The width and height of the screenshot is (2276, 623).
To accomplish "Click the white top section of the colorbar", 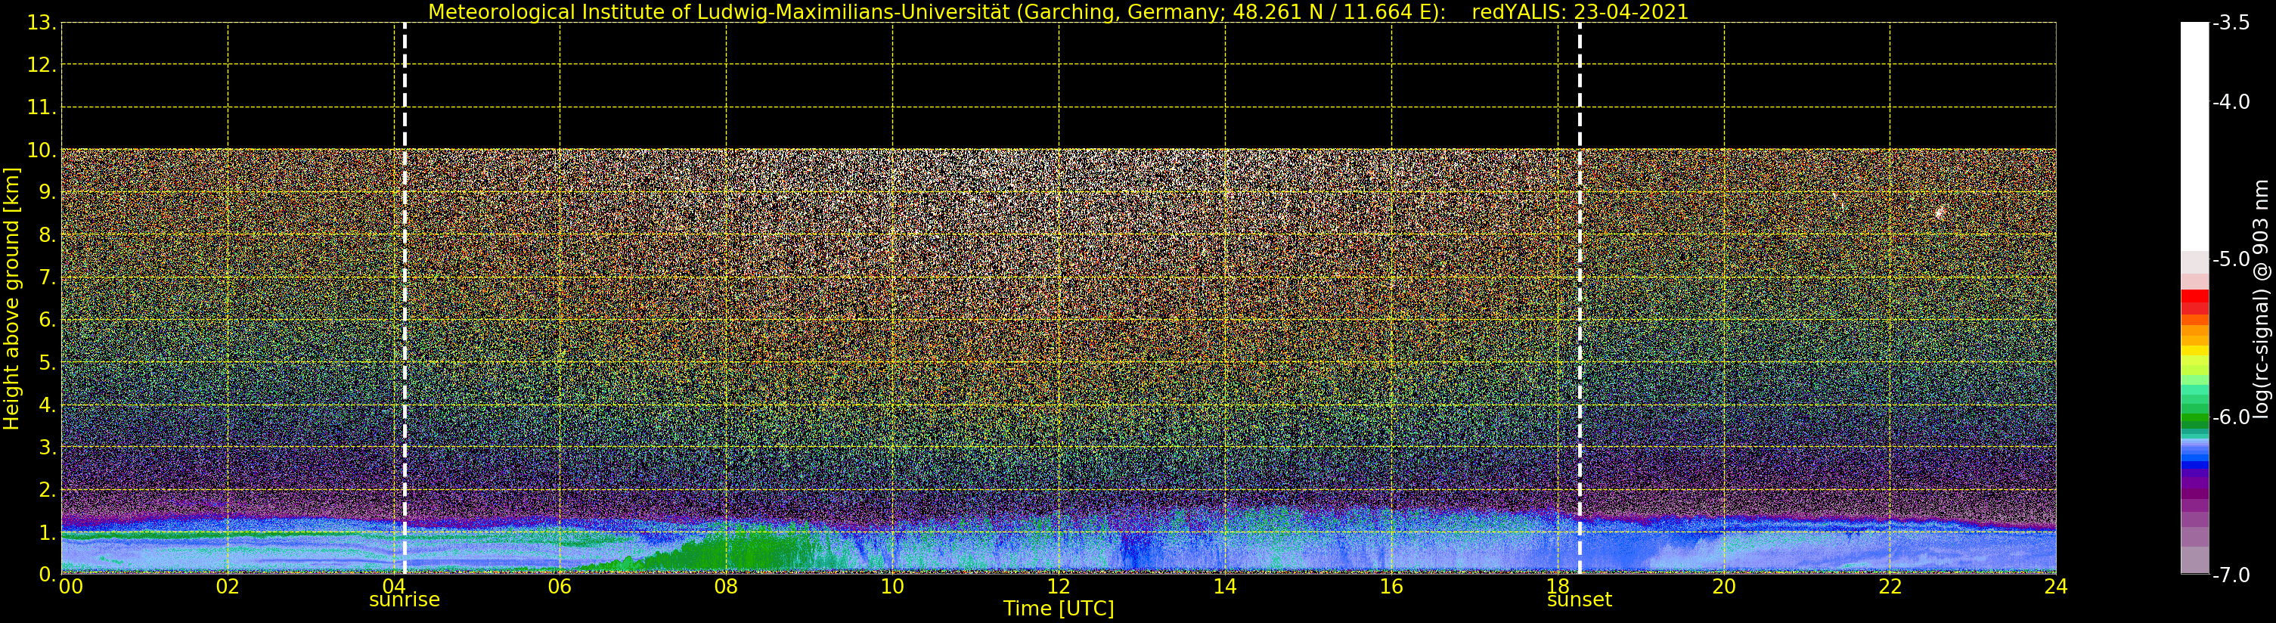I will click(x=2194, y=137).
